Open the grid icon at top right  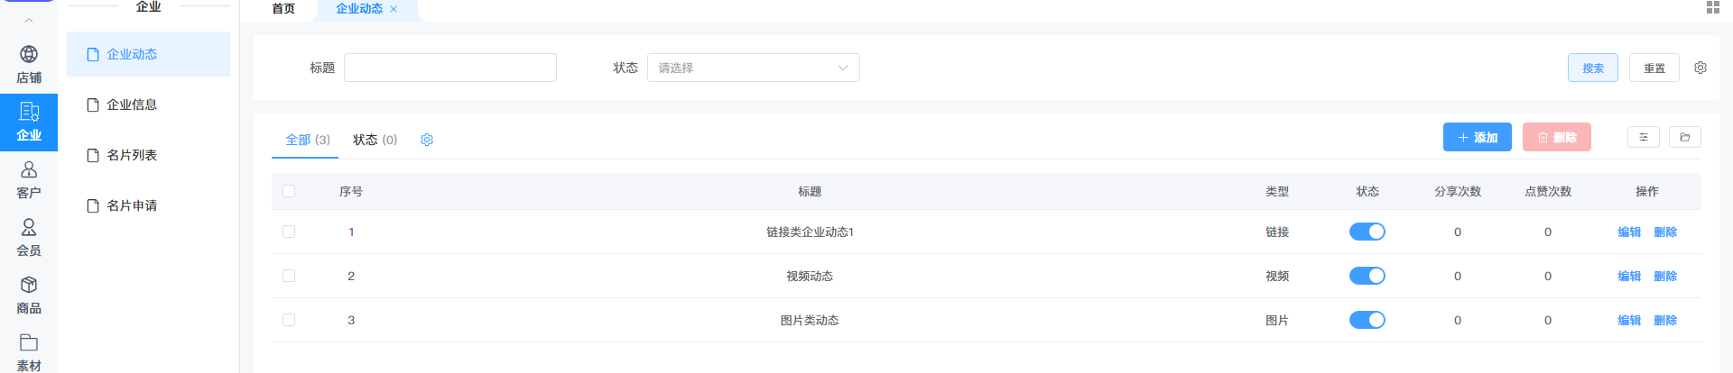[x=1712, y=7]
